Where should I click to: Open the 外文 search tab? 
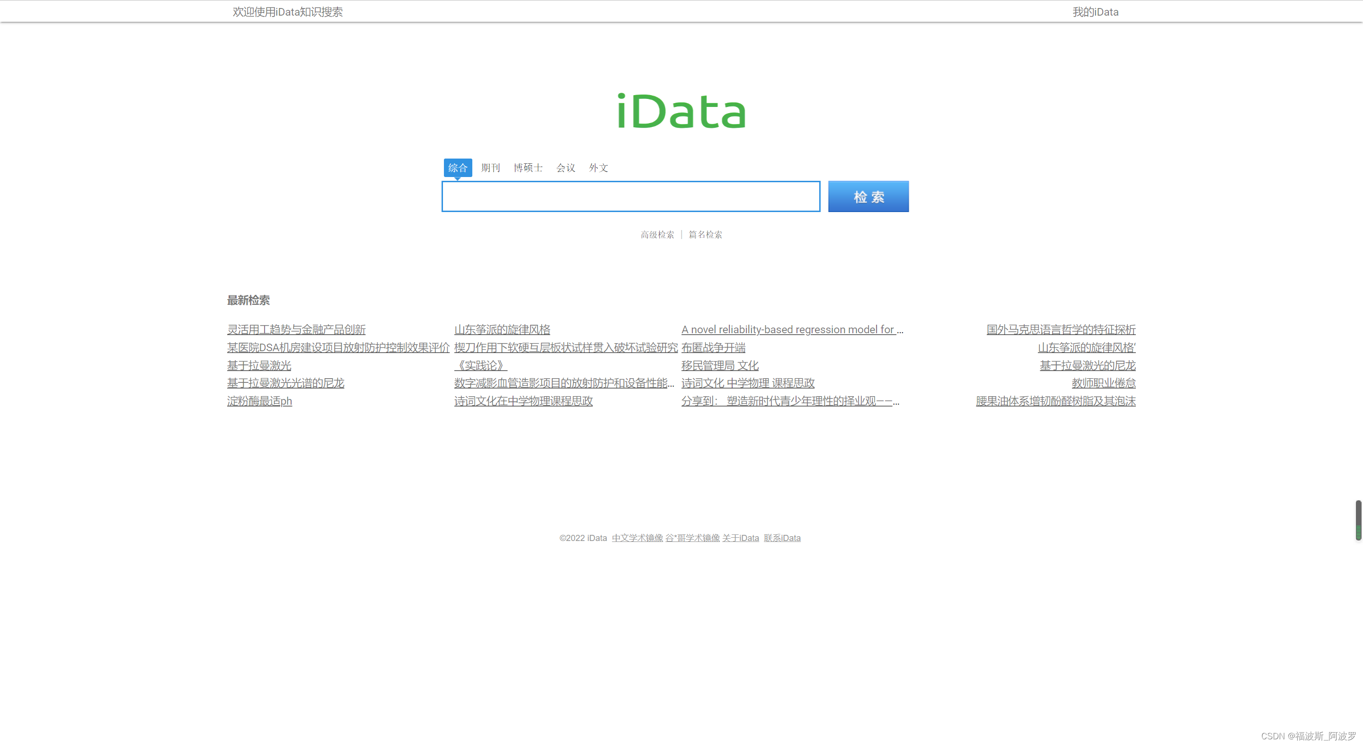pyautogui.click(x=598, y=168)
